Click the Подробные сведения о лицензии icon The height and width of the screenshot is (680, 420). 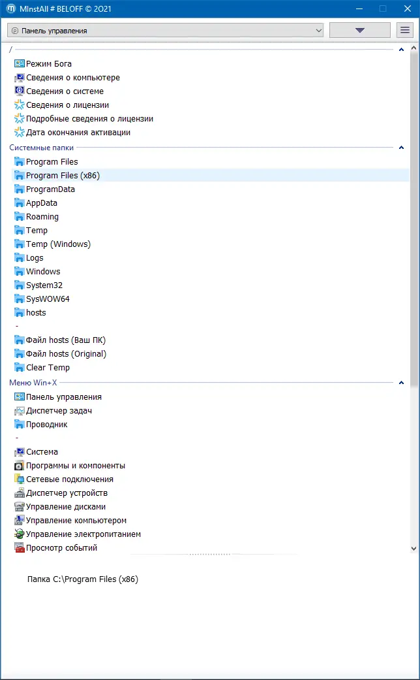pyautogui.click(x=19, y=119)
